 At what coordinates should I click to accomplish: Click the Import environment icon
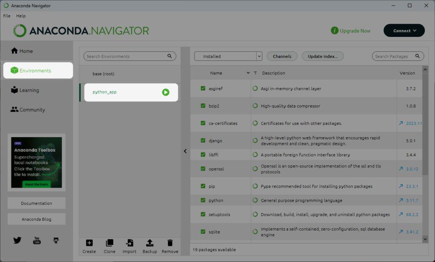130,243
